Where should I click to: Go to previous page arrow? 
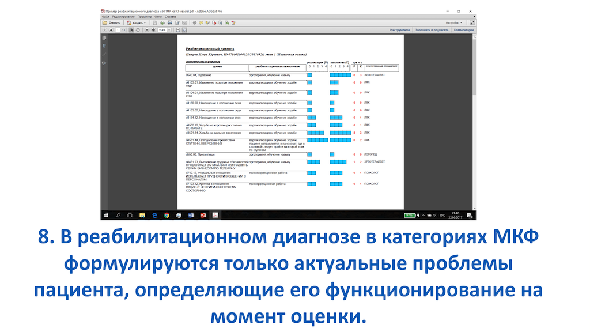tap(105, 30)
